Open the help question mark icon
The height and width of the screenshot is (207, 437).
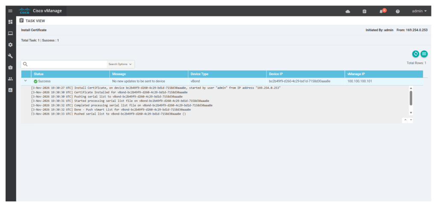point(398,11)
